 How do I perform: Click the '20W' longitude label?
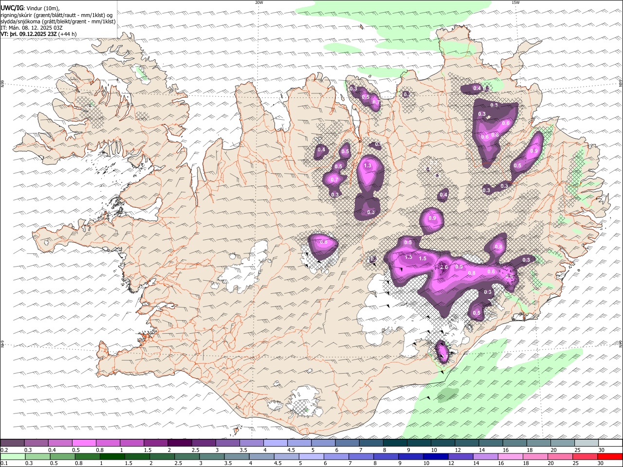tap(259, 2)
